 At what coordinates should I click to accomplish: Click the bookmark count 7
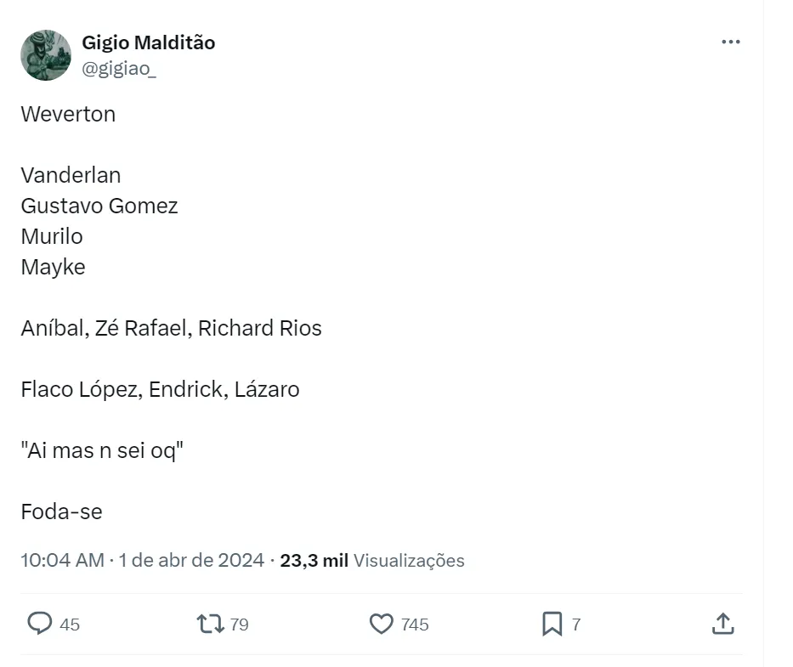click(x=576, y=625)
